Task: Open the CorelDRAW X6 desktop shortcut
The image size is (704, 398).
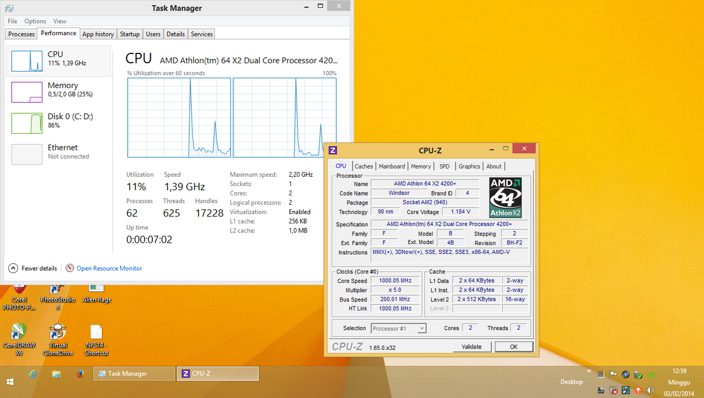Action: coord(19,340)
